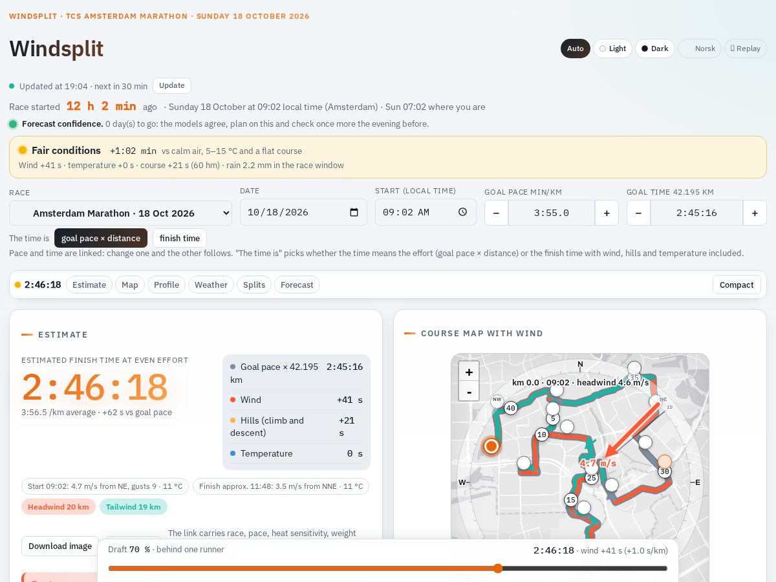
Task: Select the km 25 marker on the map
Action: point(591,478)
